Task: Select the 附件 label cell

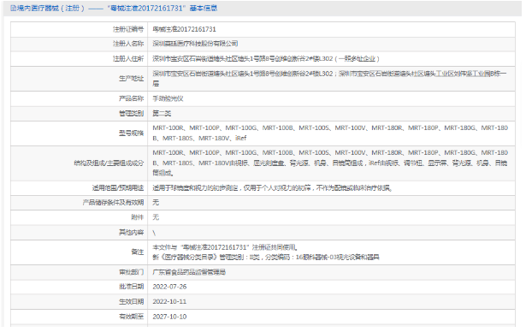Action: pos(80,217)
